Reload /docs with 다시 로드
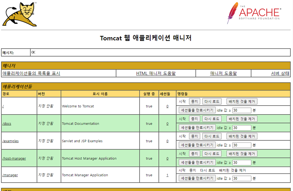 pyautogui.click(x=212, y=119)
